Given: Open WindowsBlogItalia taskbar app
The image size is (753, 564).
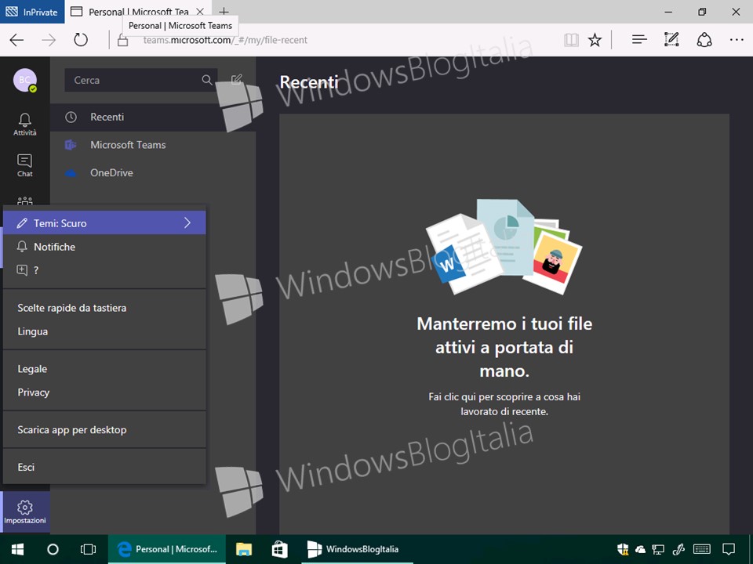Looking at the screenshot, I should 358,549.
